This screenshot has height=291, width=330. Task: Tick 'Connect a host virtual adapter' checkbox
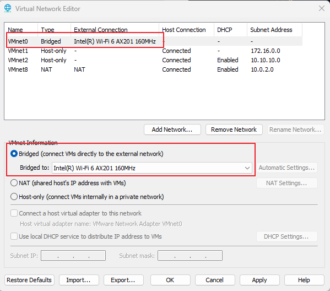tap(14, 213)
